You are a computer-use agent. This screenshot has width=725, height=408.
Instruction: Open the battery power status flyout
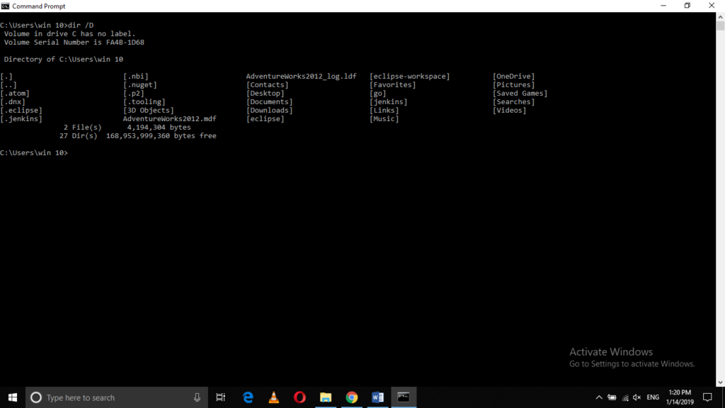tap(610, 397)
